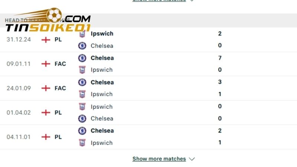Click the 24.01.09 match date
297x167 pixels.
coord(18,88)
